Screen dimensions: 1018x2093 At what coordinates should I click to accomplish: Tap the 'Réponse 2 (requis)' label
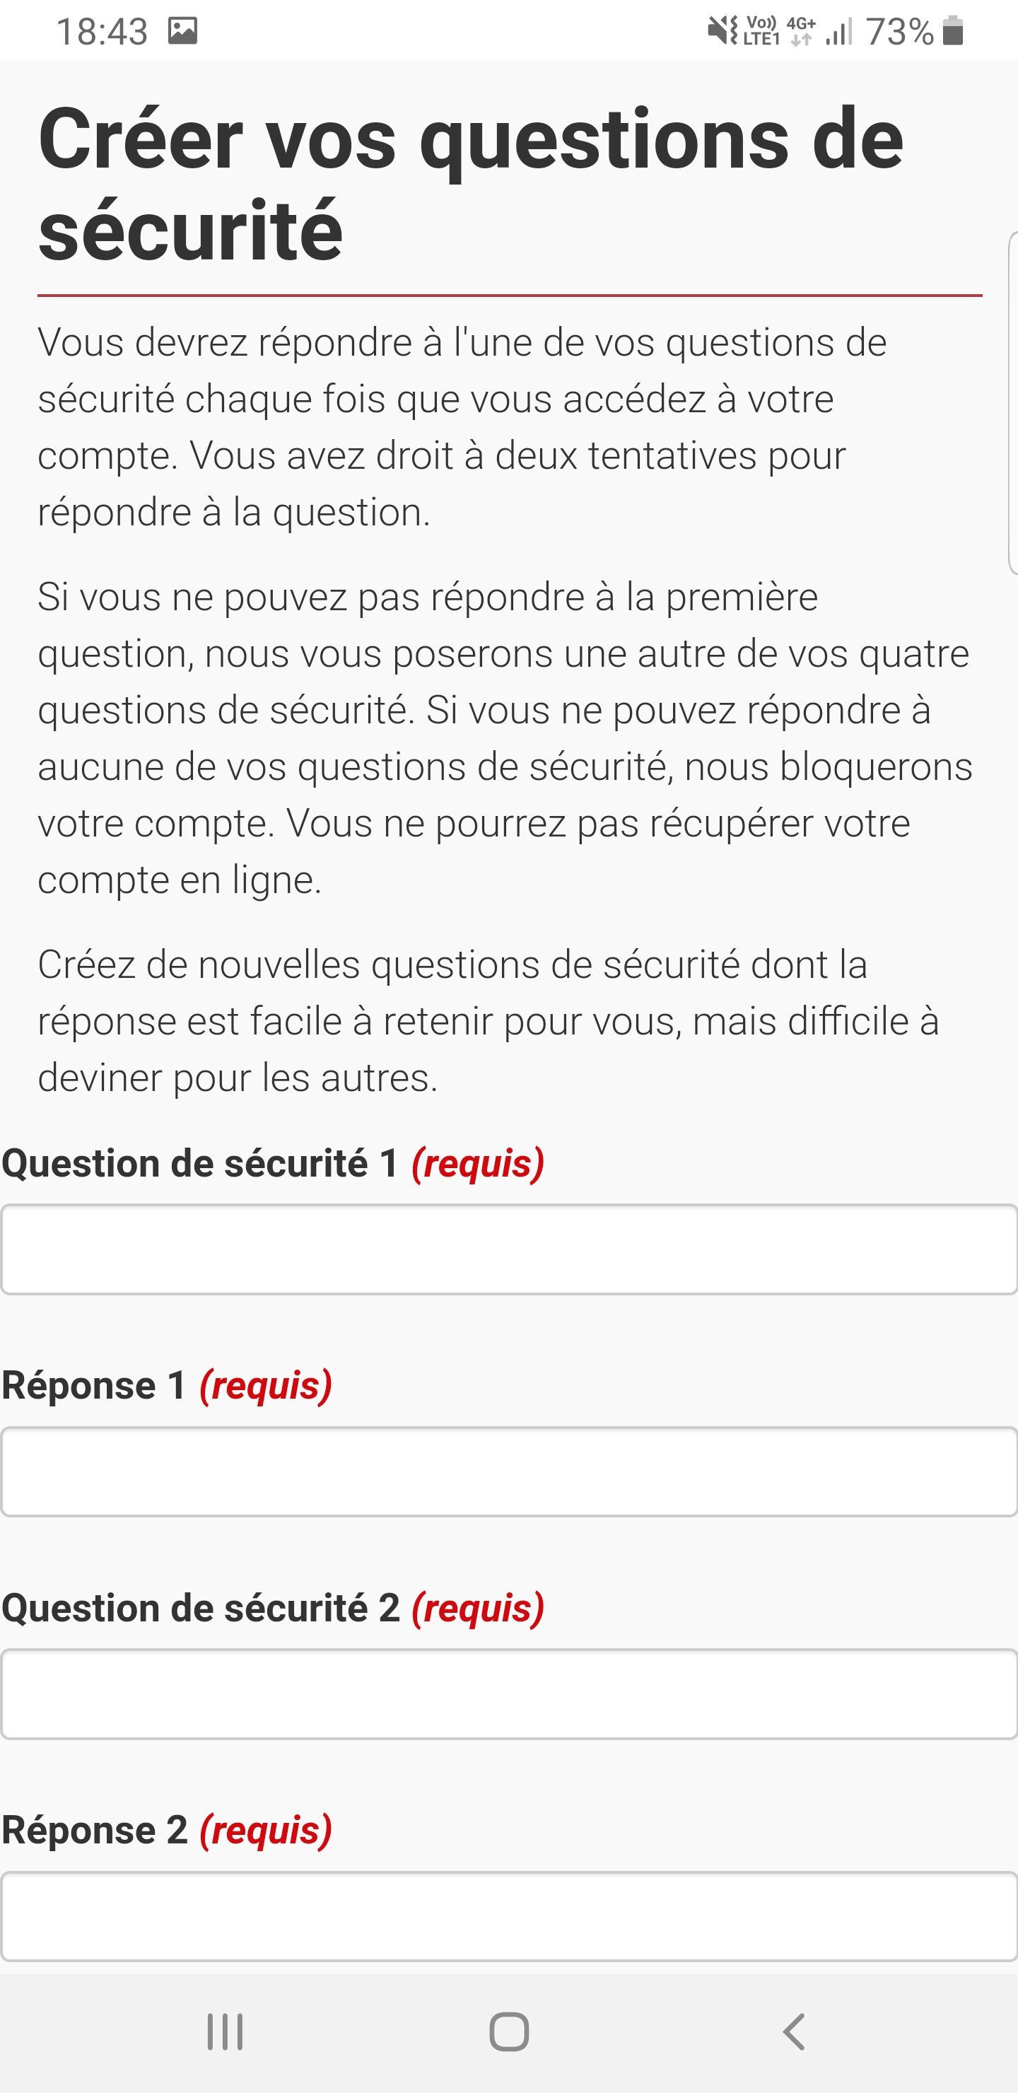pyautogui.click(x=168, y=1831)
